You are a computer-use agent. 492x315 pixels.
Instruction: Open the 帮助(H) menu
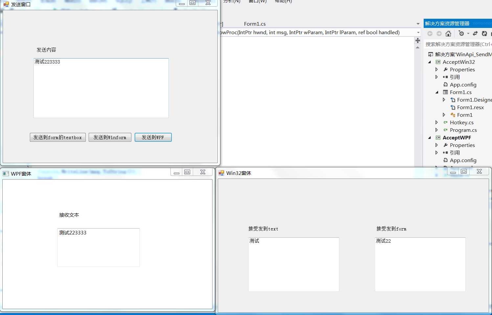[x=283, y=1]
